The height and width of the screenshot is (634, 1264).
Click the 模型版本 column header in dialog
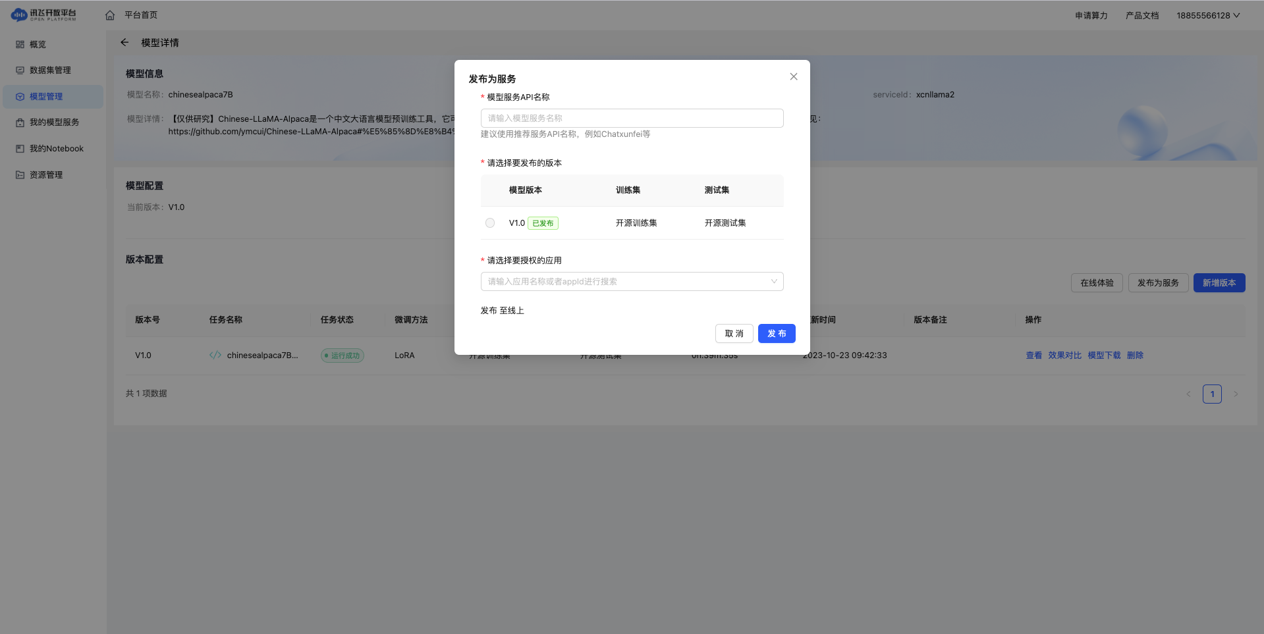point(526,190)
